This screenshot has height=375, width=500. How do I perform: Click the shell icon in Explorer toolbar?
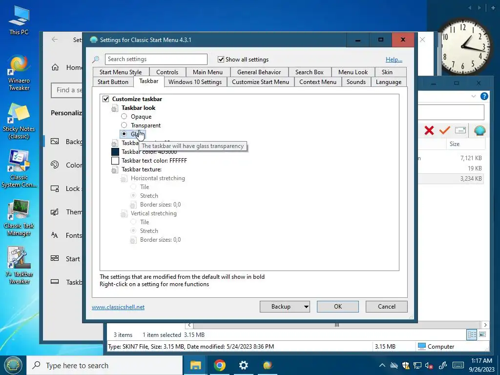point(479,130)
